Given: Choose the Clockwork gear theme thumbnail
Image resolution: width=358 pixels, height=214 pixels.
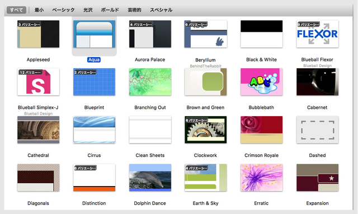Looking at the screenshot, I should [x=205, y=130].
